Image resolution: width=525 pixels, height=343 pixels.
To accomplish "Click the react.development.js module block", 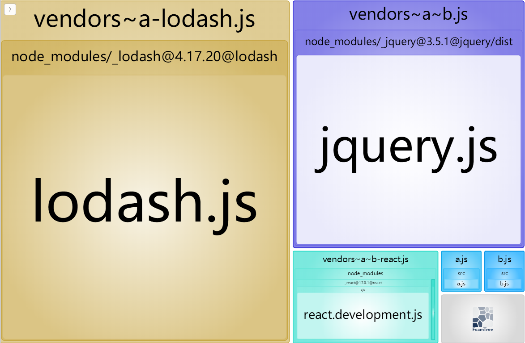I will (363, 316).
